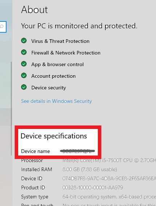The height and width of the screenshot is (206, 156).
Task: Click the Firewall & Network Protection checkmark icon
Action: (x=24, y=52)
